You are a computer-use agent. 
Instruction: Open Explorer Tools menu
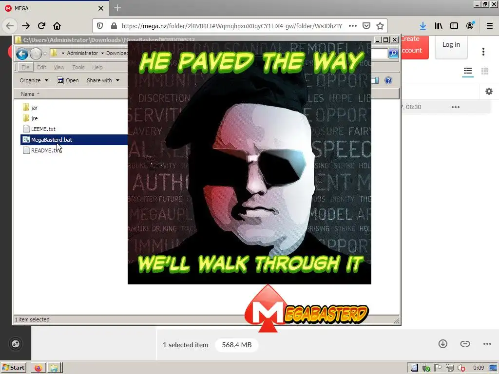(x=78, y=67)
